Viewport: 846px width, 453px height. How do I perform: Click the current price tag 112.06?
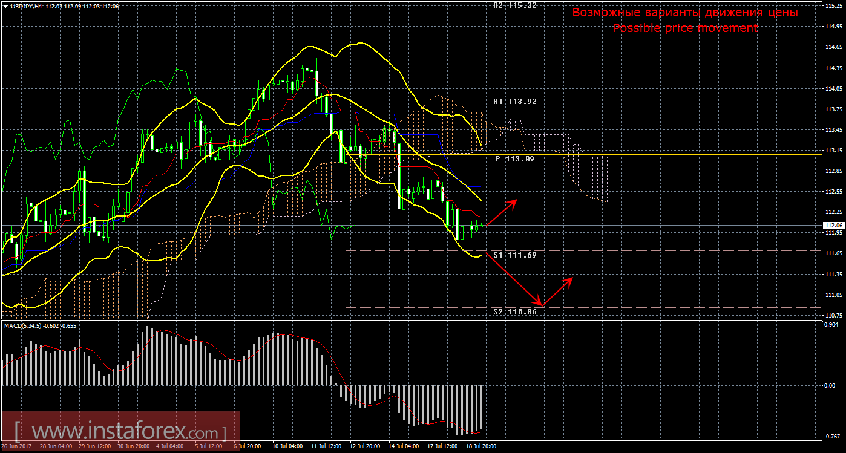[x=834, y=226]
